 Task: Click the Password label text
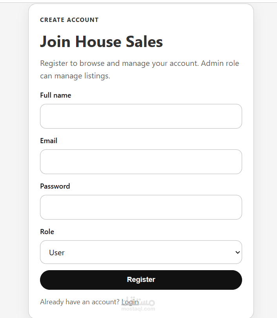pyautogui.click(x=55, y=186)
